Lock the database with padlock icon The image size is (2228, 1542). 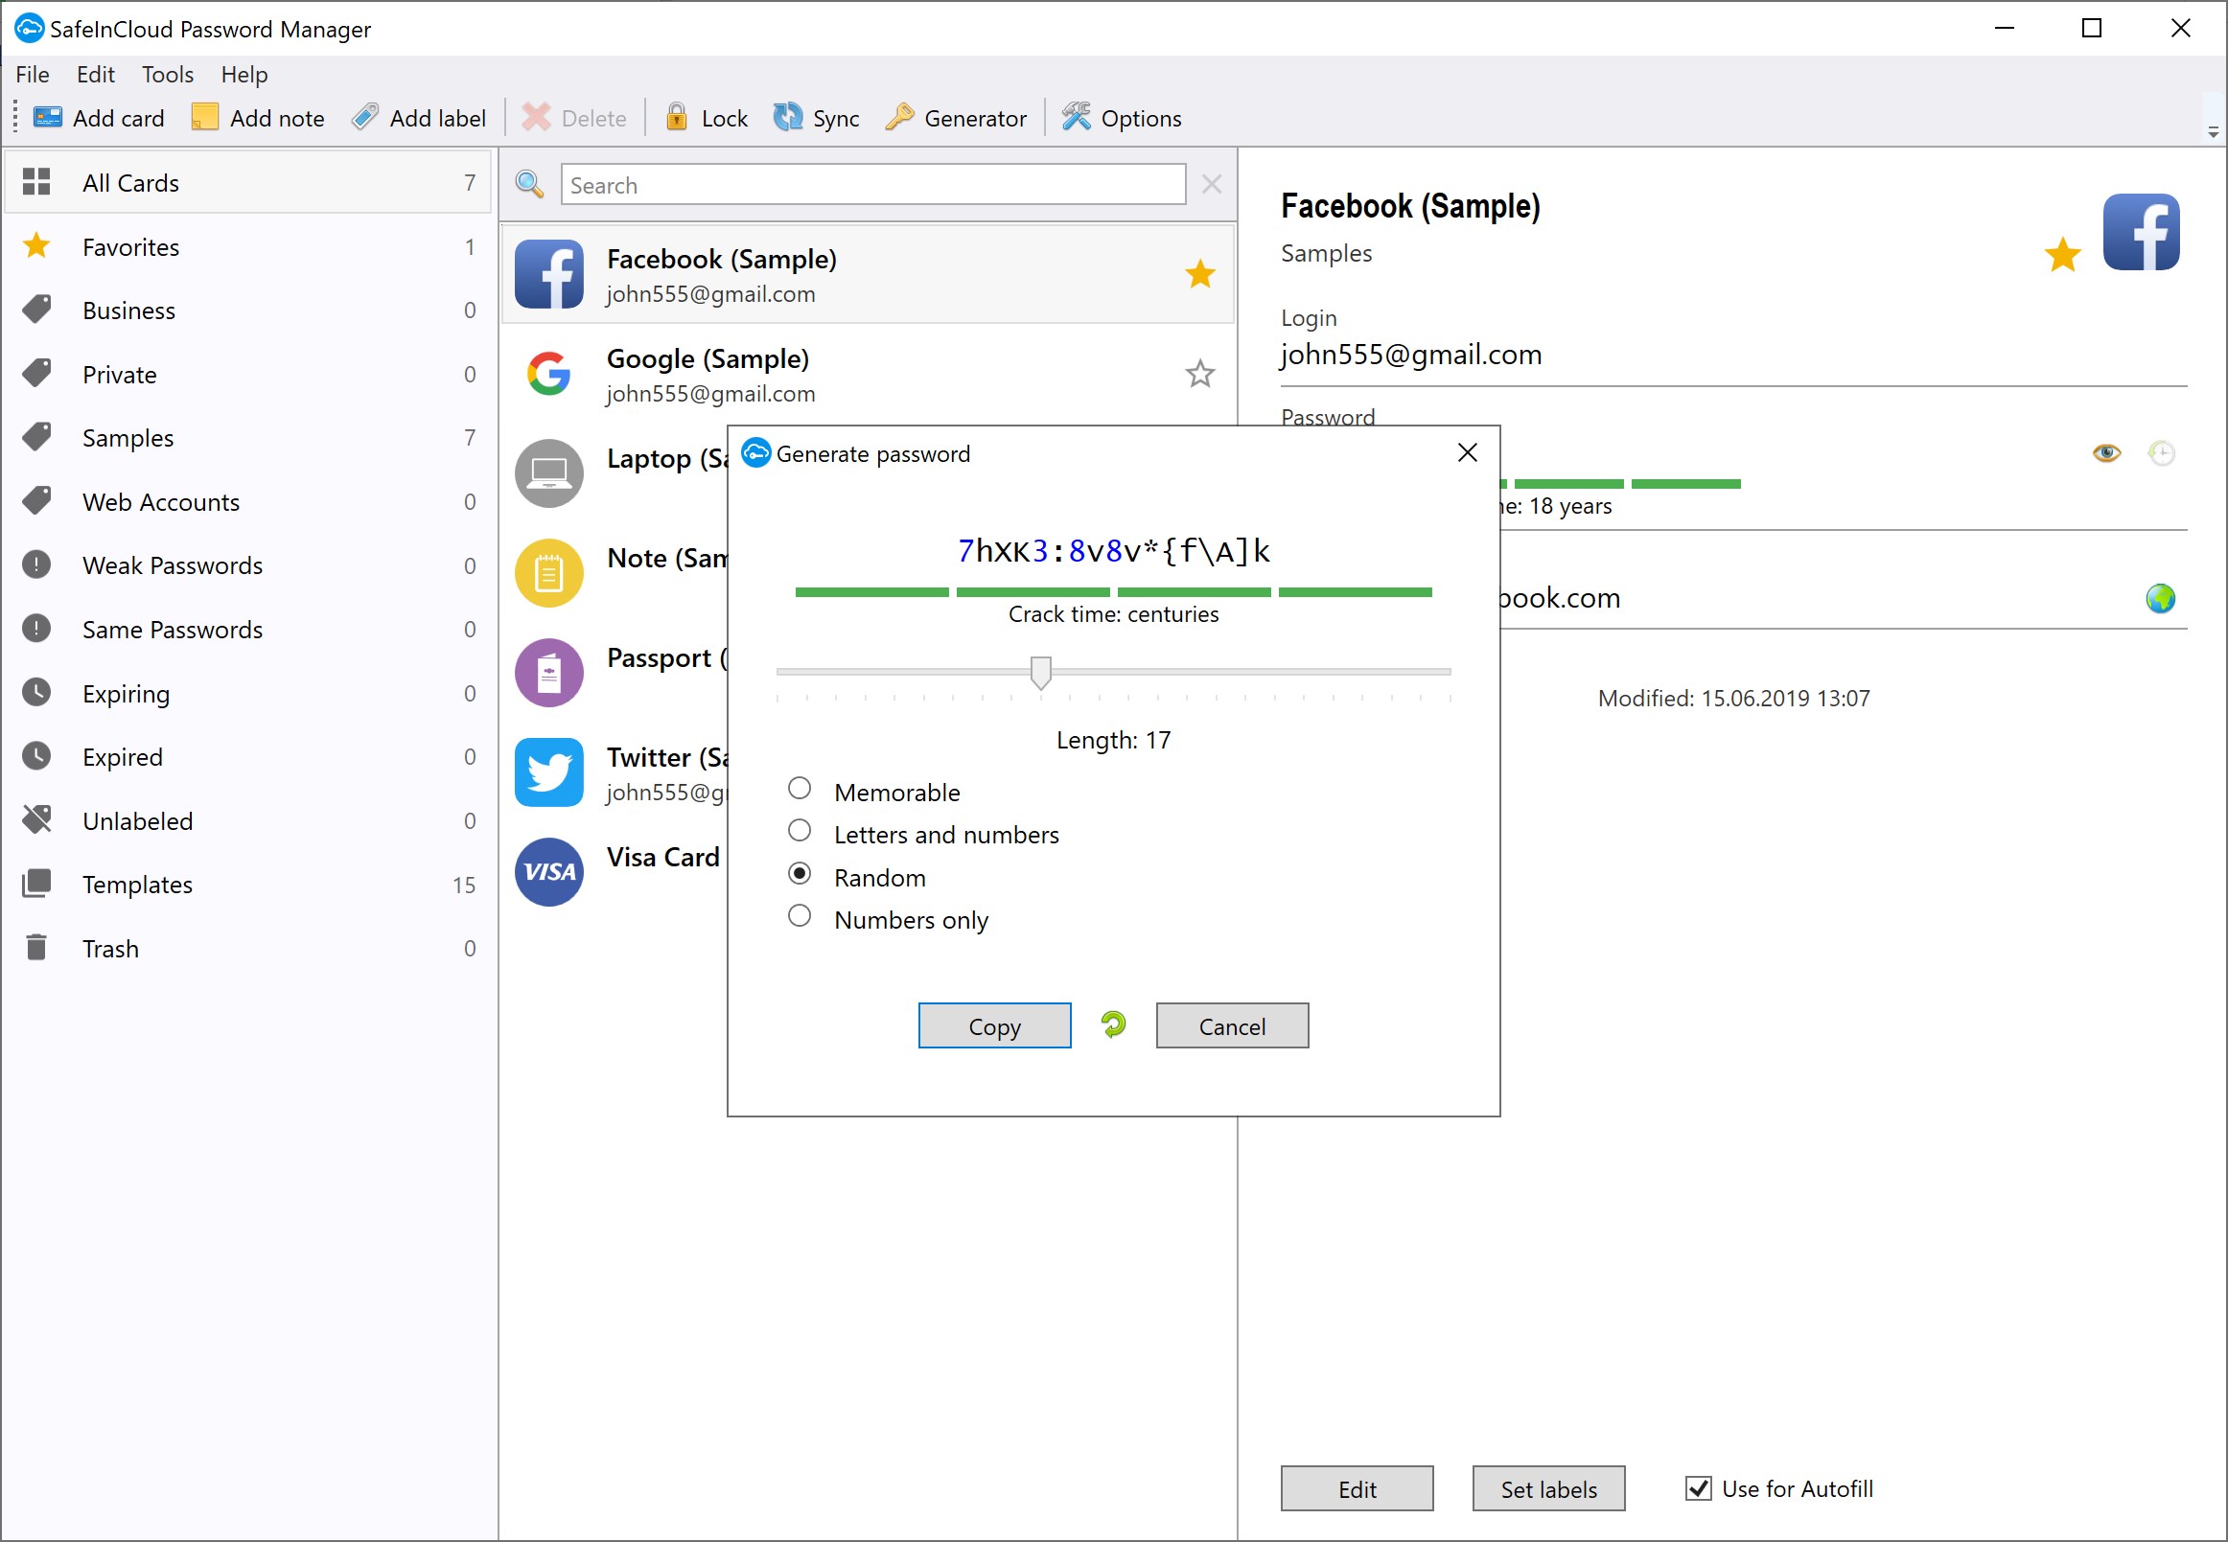677,117
